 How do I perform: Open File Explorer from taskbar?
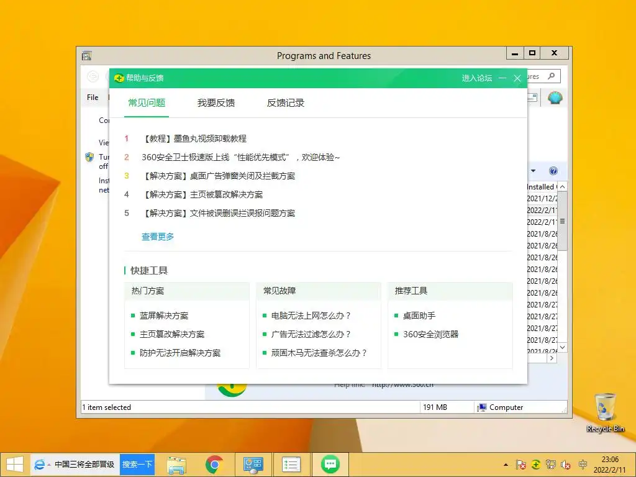[176, 465]
